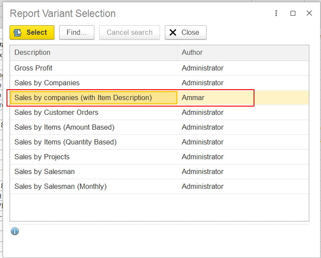Image resolution: width=321 pixels, height=258 pixels.
Task: Open the Find... search dialog
Action: [77, 33]
